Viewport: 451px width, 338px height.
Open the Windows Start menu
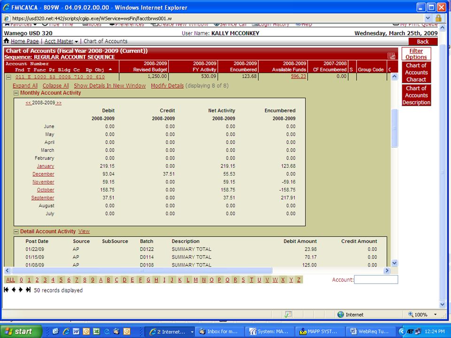pos(21,331)
